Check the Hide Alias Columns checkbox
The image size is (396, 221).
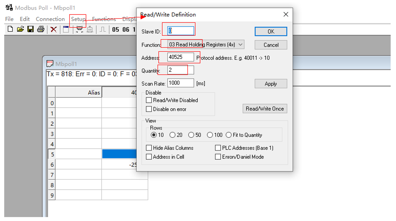(149, 148)
